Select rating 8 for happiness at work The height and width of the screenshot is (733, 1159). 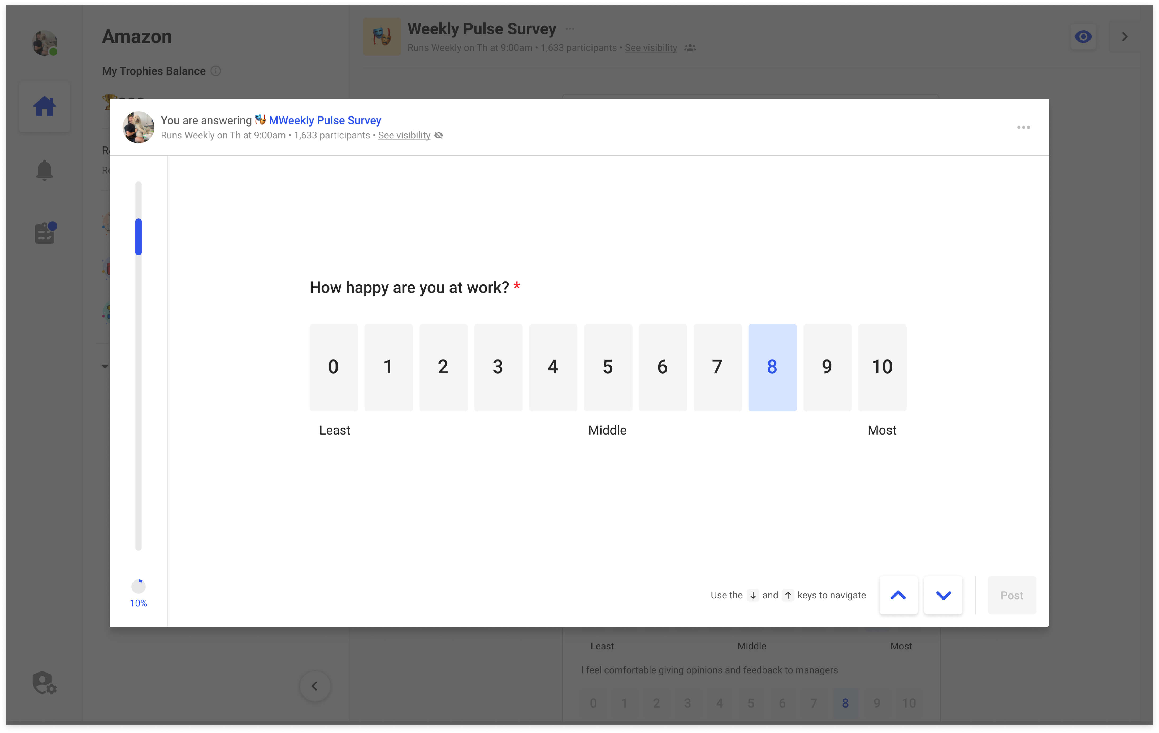click(x=772, y=367)
